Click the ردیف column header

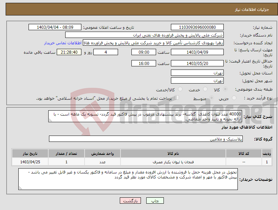point(267,153)
